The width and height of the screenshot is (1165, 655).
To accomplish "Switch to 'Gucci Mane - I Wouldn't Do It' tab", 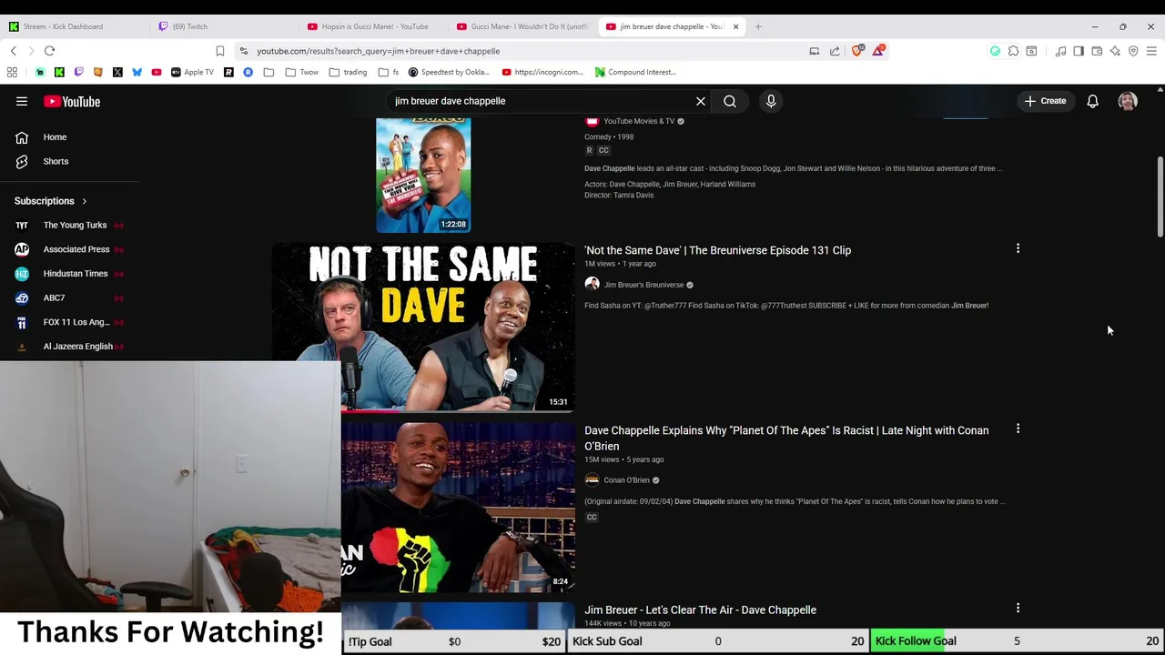I will pyautogui.click(x=523, y=26).
